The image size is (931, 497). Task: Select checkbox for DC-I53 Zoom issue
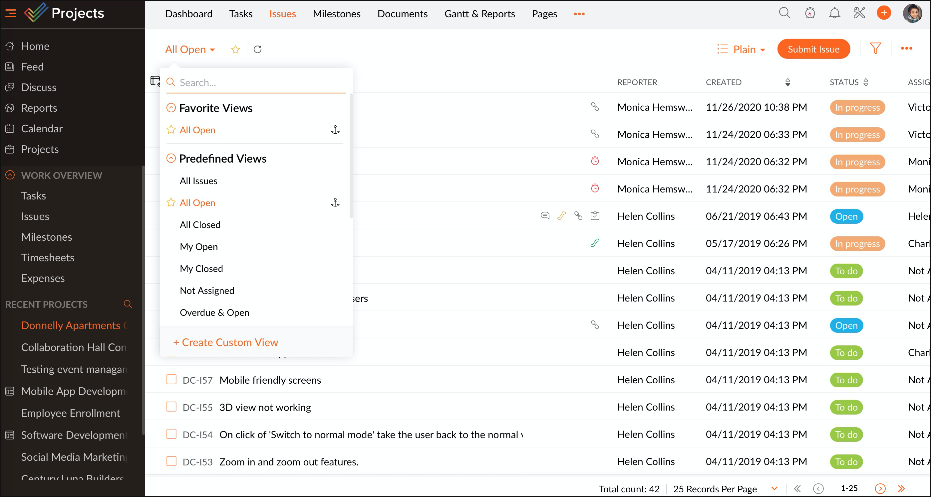click(171, 462)
